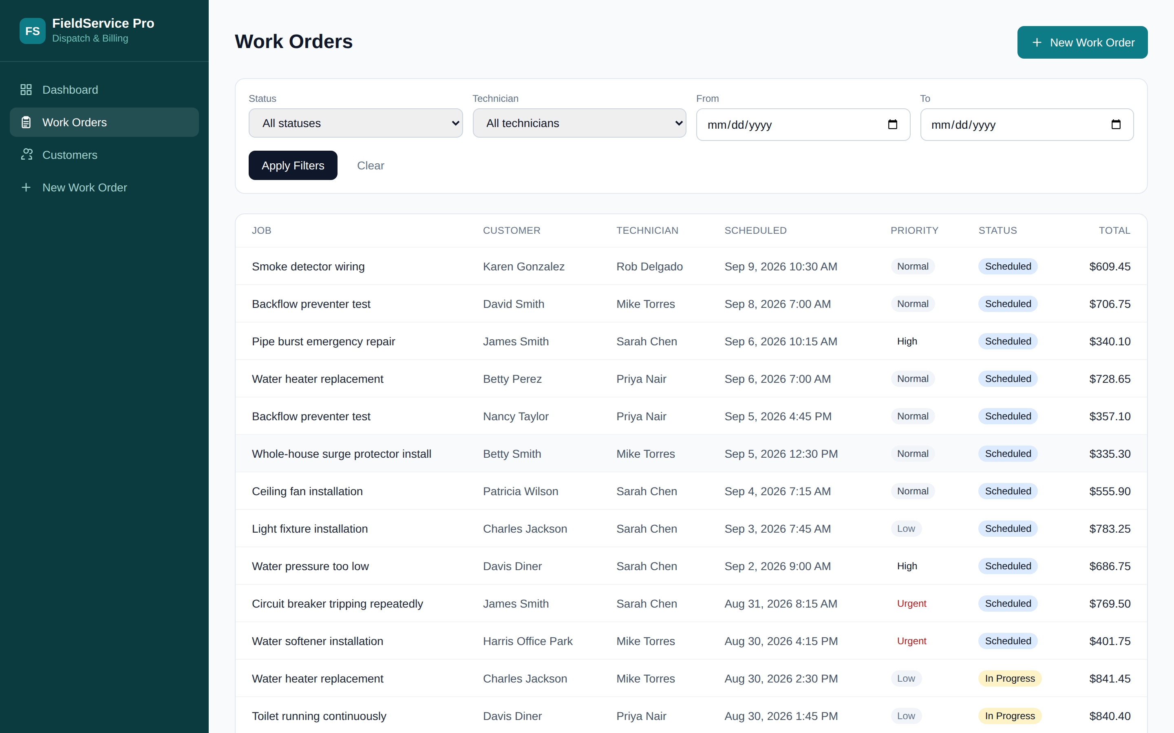The height and width of the screenshot is (733, 1174).
Task: Focus the To date input field
Action: click(x=1026, y=125)
